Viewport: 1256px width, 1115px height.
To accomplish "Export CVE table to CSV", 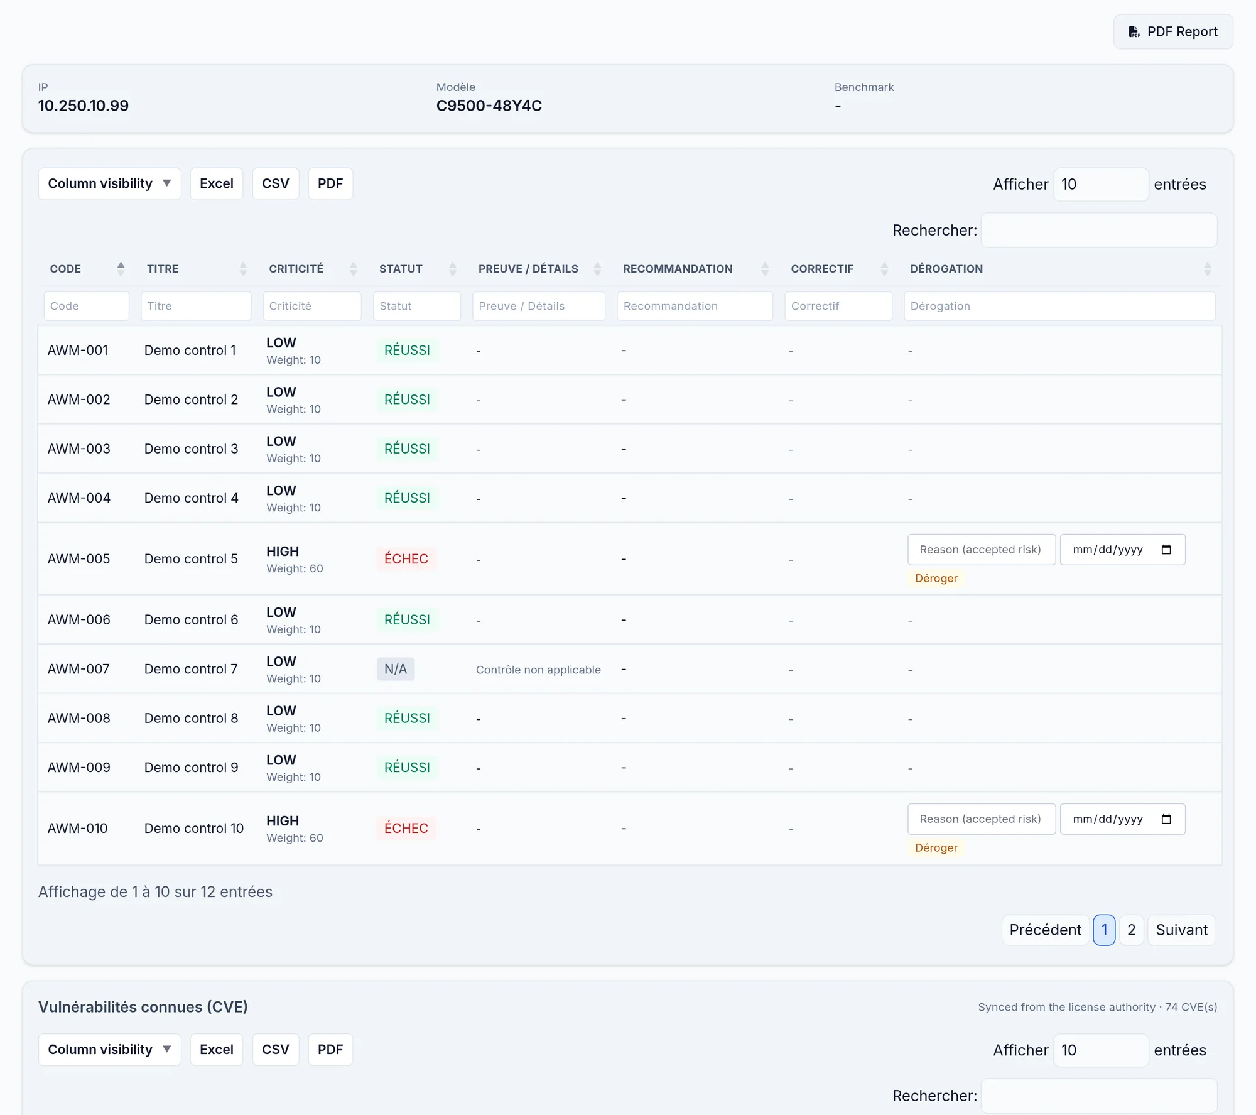I will pyautogui.click(x=276, y=1050).
